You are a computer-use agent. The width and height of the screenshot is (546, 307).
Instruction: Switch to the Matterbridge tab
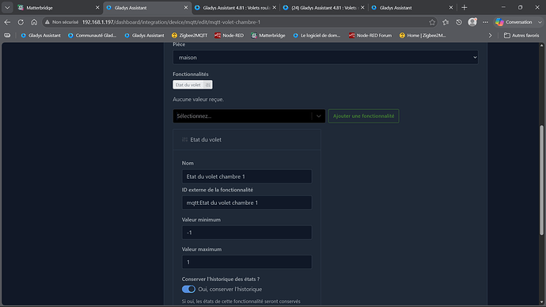pyautogui.click(x=58, y=7)
